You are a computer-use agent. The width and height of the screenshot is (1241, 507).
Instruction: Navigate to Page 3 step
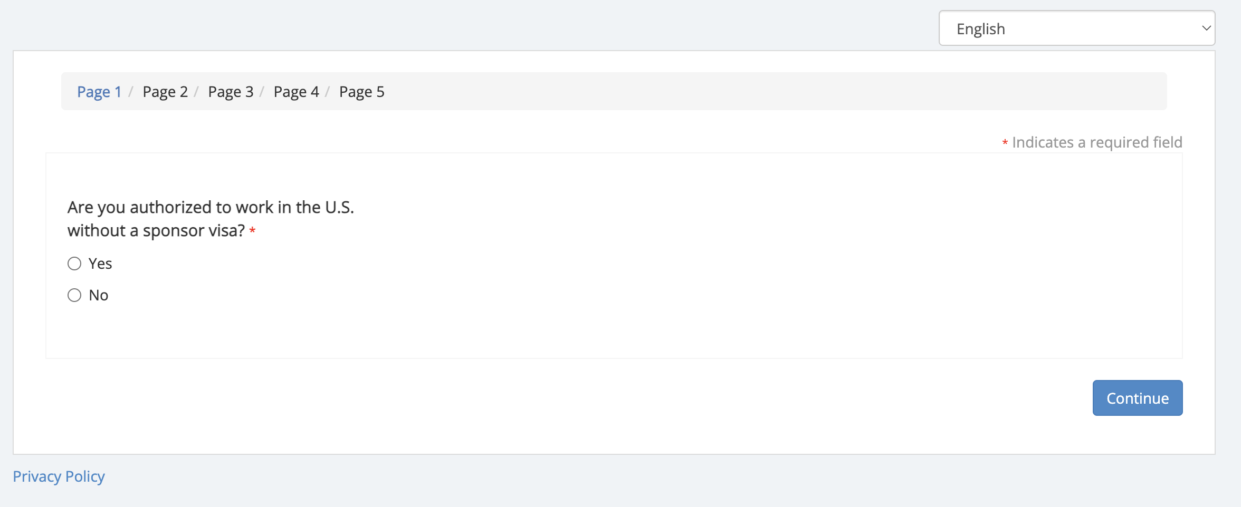(x=231, y=92)
